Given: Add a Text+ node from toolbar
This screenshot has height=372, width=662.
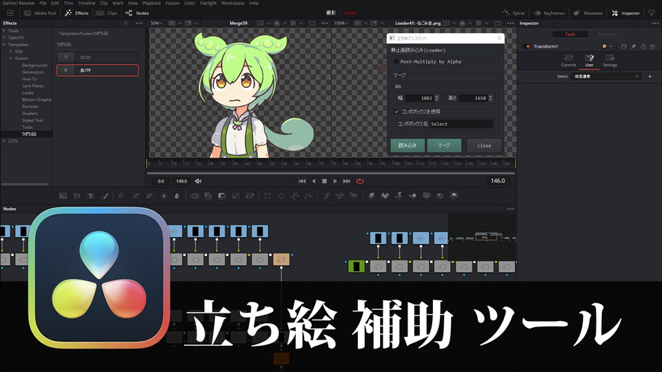Looking at the screenshot, I should (x=90, y=196).
